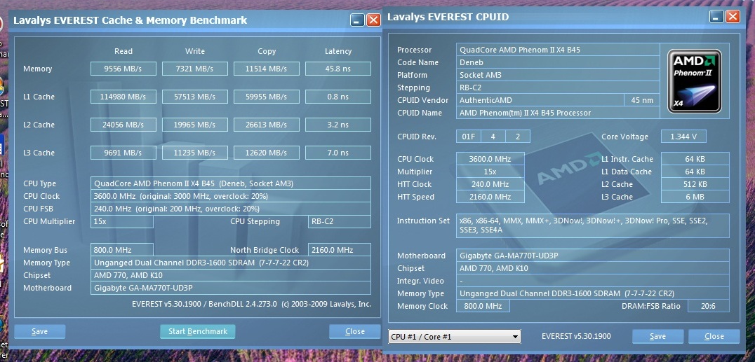Click L2 Cache 512 KB value
This screenshot has width=755, height=362.
[695, 183]
